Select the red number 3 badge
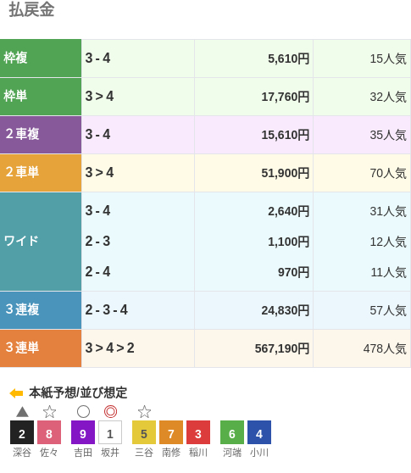The image size is (411, 473). point(198,432)
